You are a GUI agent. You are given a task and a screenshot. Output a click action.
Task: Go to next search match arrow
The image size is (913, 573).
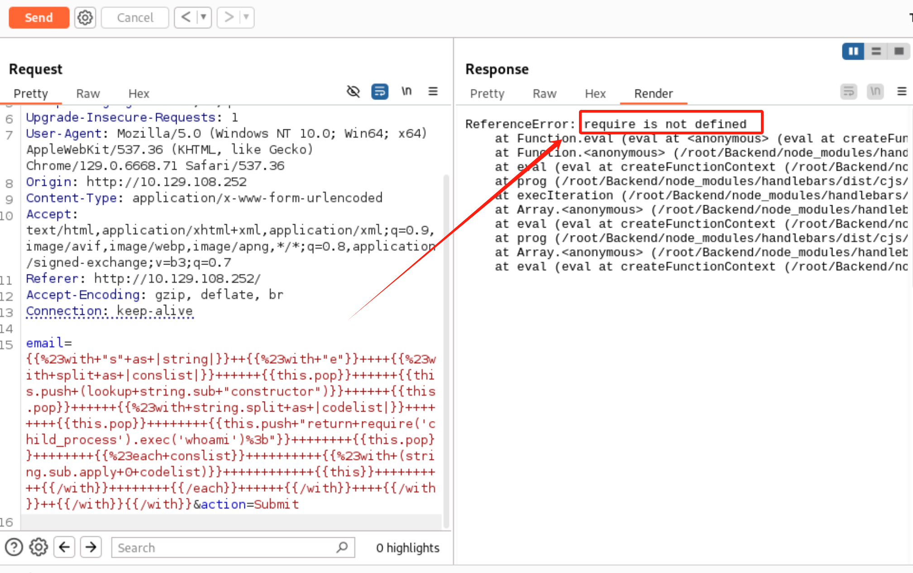tap(91, 547)
